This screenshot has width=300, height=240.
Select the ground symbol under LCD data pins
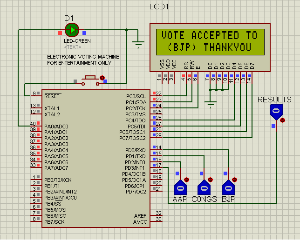[210, 105]
